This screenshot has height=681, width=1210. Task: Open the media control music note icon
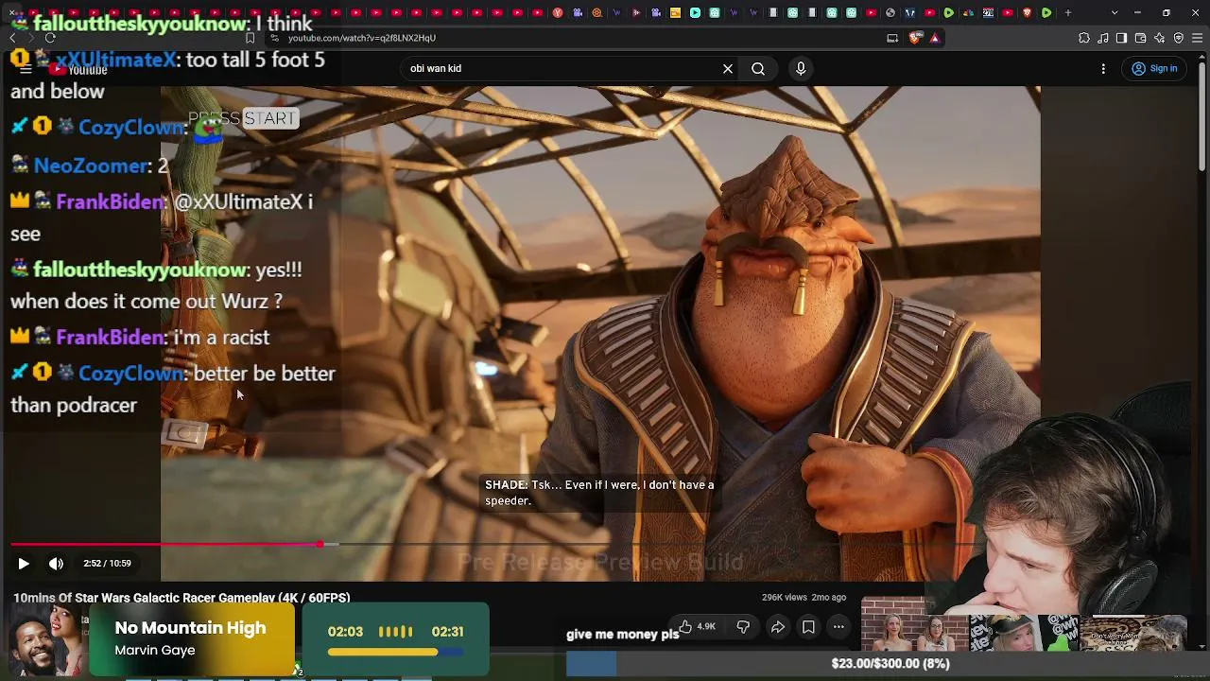(x=1103, y=38)
